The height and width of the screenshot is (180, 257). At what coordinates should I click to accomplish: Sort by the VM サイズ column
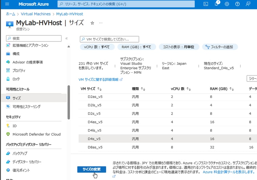click(91, 89)
